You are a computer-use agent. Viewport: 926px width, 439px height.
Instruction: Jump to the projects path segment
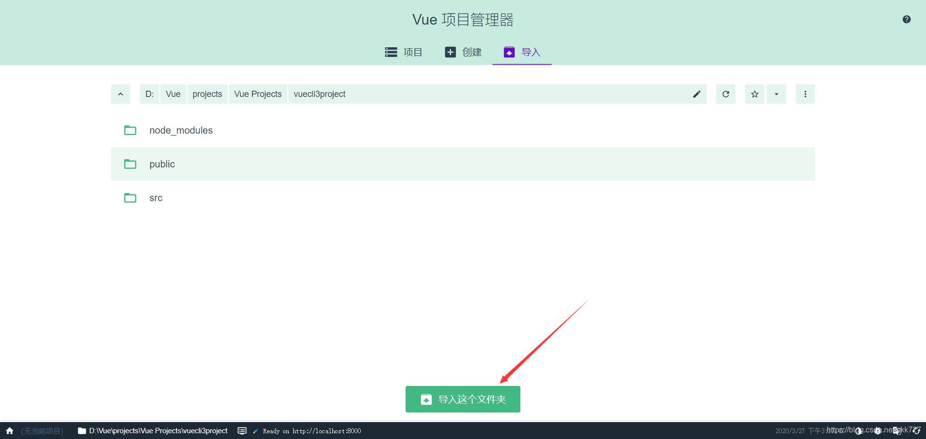(x=207, y=94)
